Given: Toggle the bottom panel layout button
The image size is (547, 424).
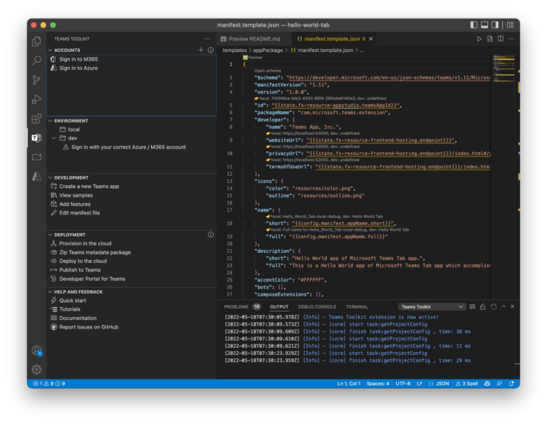Looking at the screenshot, I should 484,25.
